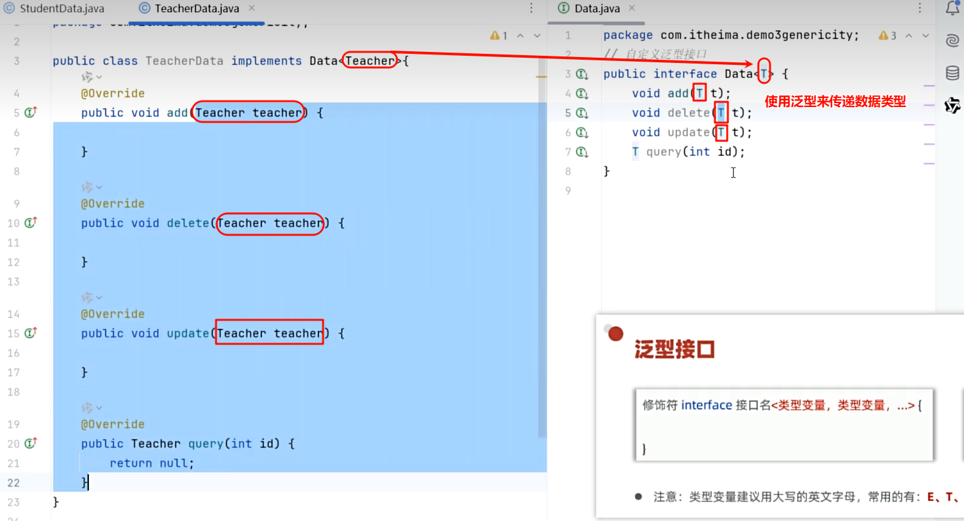
Task: Click the implemented gutter icon on Data.java line 4
Action: pos(582,93)
